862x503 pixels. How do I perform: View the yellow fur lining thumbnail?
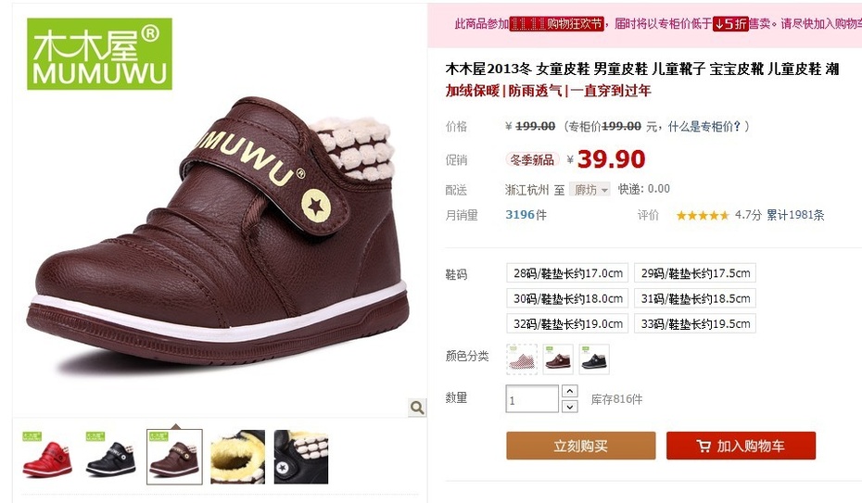point(237,457)
